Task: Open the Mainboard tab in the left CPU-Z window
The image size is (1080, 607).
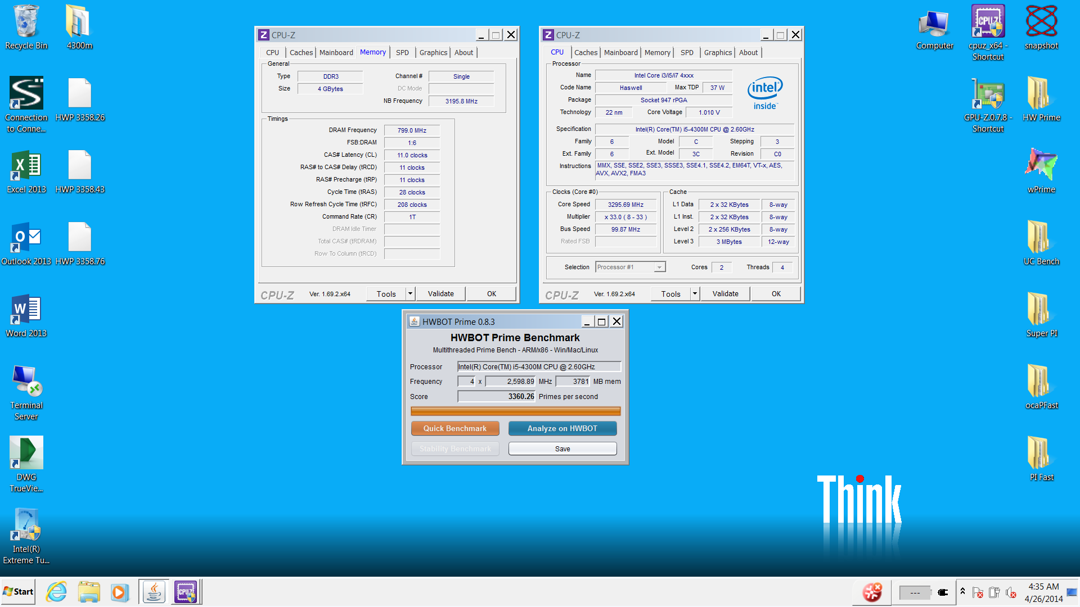Action: click(336, 52)
